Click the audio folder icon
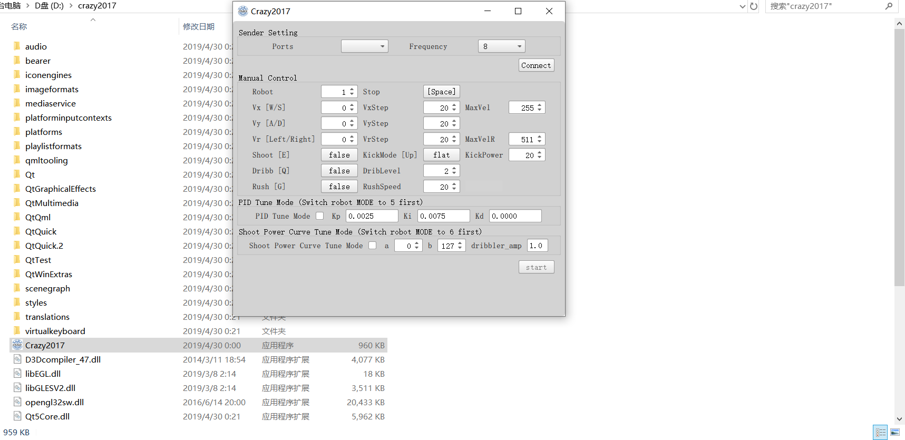 [17, 46]
